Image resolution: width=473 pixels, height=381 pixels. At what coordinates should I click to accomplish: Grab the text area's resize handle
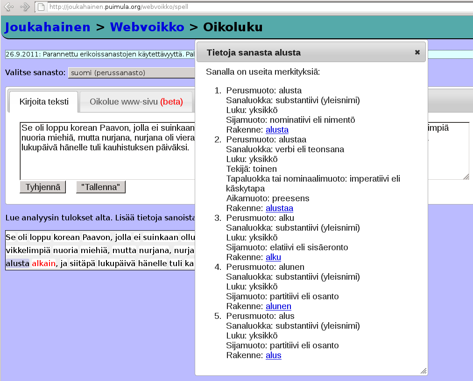pyautogui.click(x=466, y=176)
